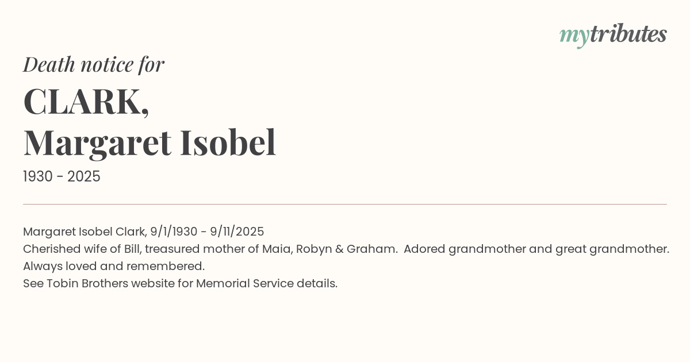Click the horizontal divider line
The width and height of the screenshot is (690, 362).
pyautogui.click(x=345, y=204)
